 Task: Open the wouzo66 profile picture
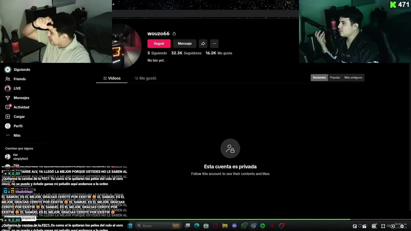click(x=127, y=46)
